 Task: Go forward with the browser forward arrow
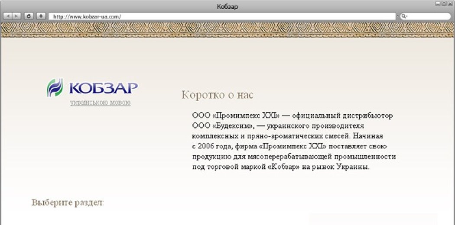click(16, 16)
